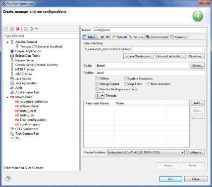This screenshot has width=212, height=187.
Task: Collapse the Maven Build tree node
Action: [x=7, y=97]
